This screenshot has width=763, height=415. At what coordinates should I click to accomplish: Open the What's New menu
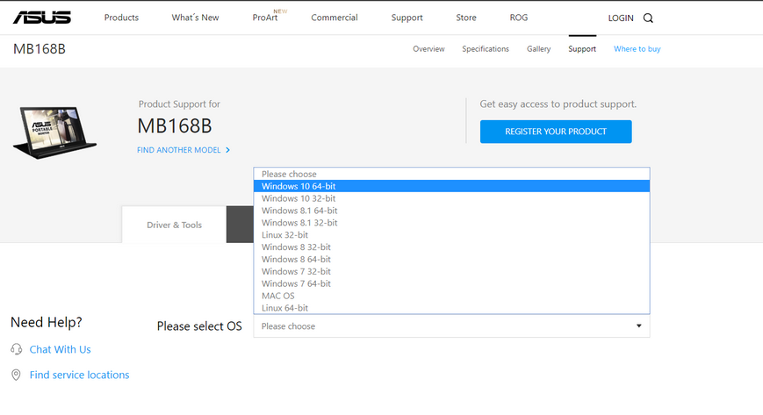tap(195, 18)
